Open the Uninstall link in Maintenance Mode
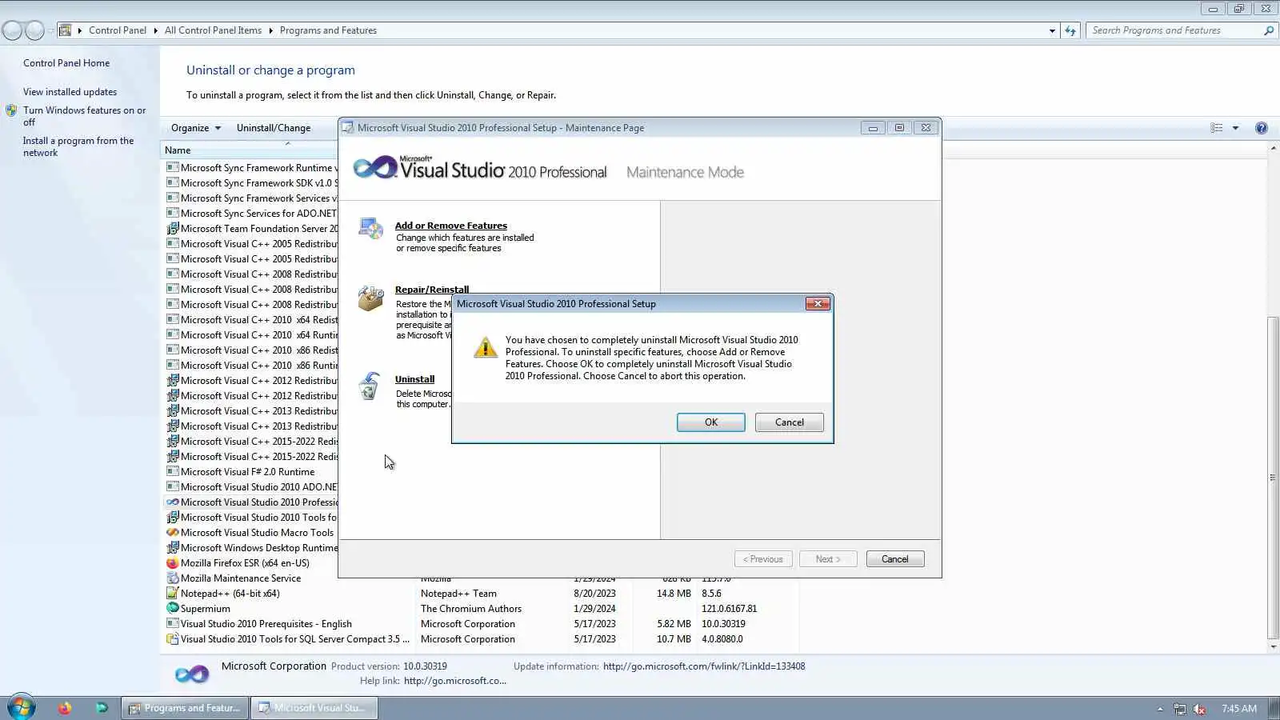This screenshot has width=1280, height=720. pos(414,379)
